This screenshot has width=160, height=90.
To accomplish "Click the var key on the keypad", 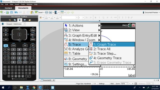I will (25, 45).
